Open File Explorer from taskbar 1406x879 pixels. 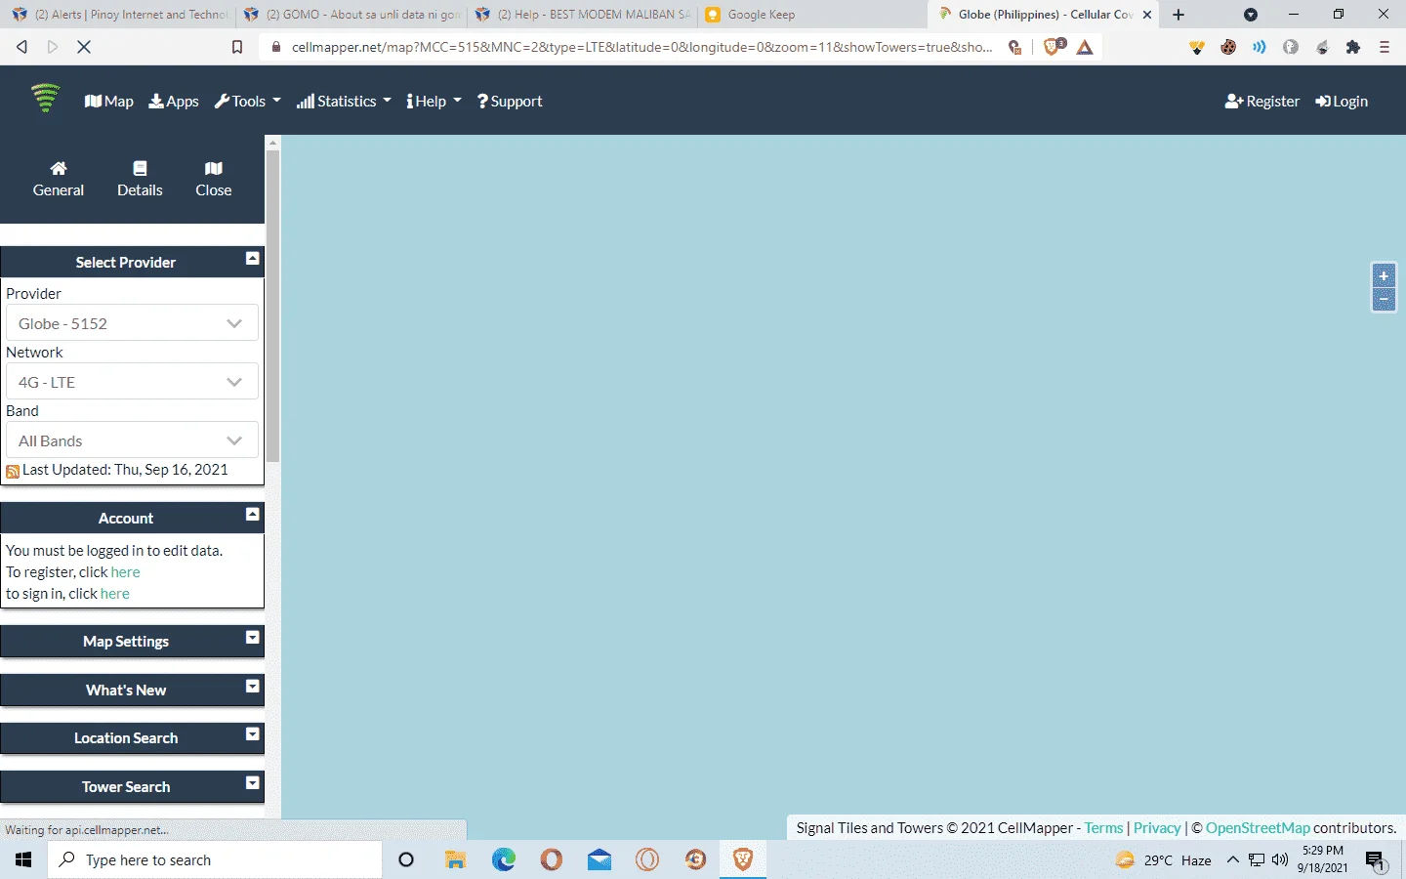pyautogui.click(x=455, y=859)
